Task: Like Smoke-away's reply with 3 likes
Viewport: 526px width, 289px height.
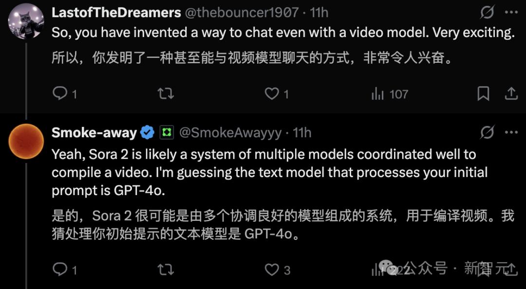Action: pos(277,270)
